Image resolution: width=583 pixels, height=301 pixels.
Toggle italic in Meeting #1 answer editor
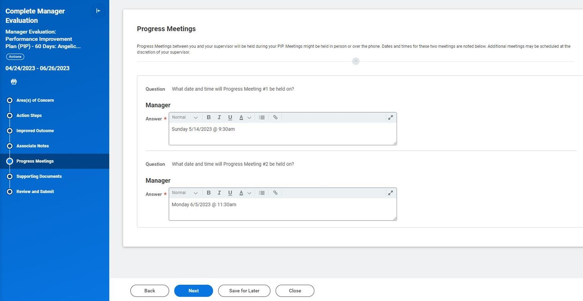219,118
